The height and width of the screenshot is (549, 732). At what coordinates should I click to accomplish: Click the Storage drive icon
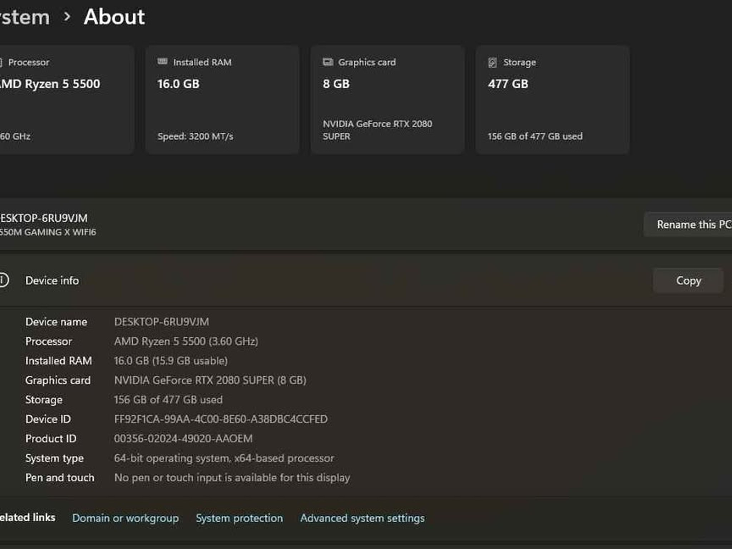pyautogui.click(x=493, y=63)
